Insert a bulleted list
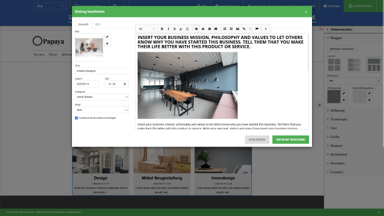This screenshot has height=216, width=384. (231, 29)
